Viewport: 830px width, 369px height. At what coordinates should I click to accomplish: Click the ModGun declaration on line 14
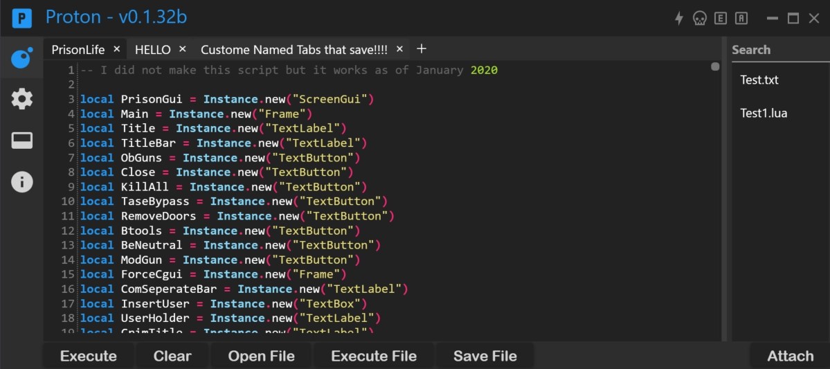(x=219, y=260)
